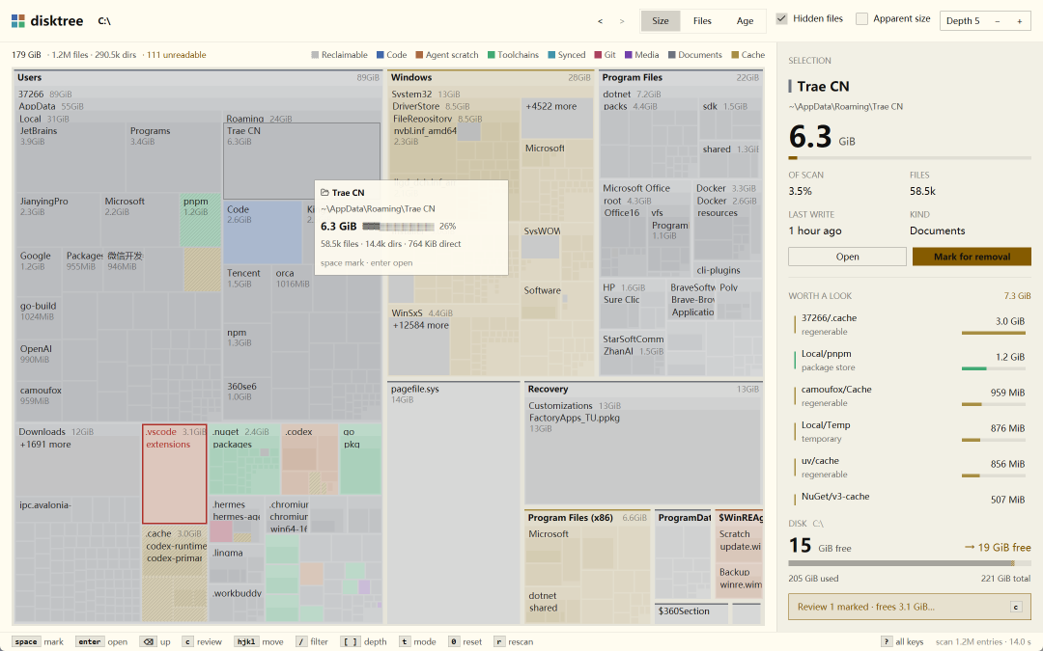This screenshot has height=651, width=1043.
Task: Switch to Files view mode
Action: click(702, 20)
